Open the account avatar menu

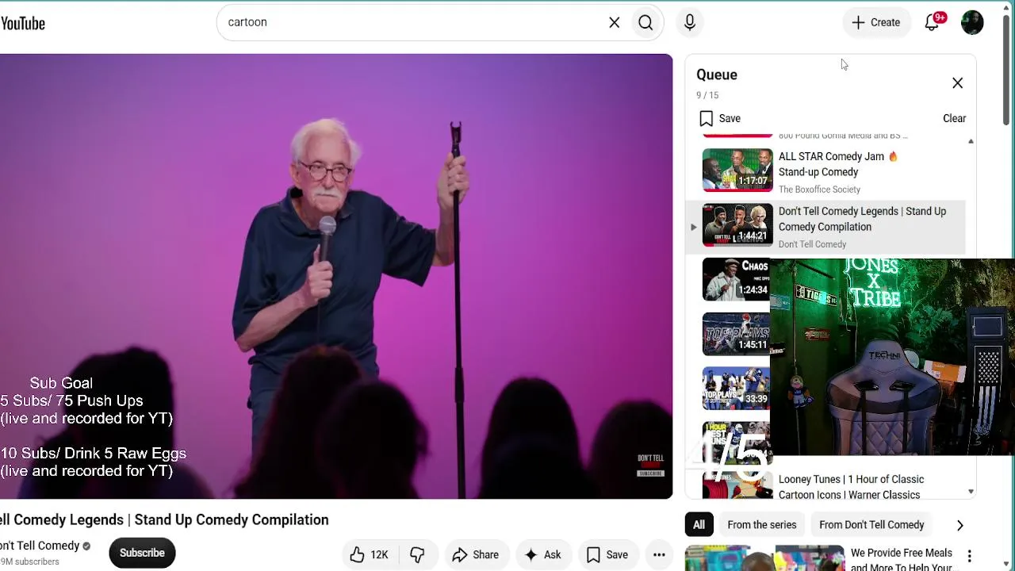(x=972, y=22)
